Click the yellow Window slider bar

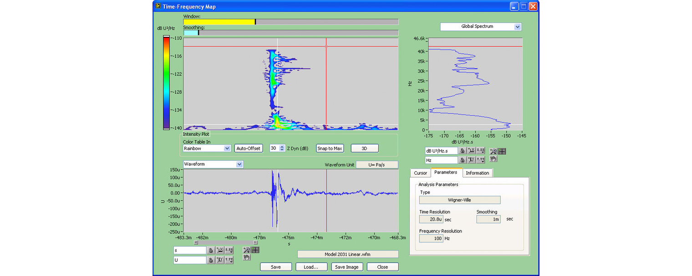click(219, 22)
